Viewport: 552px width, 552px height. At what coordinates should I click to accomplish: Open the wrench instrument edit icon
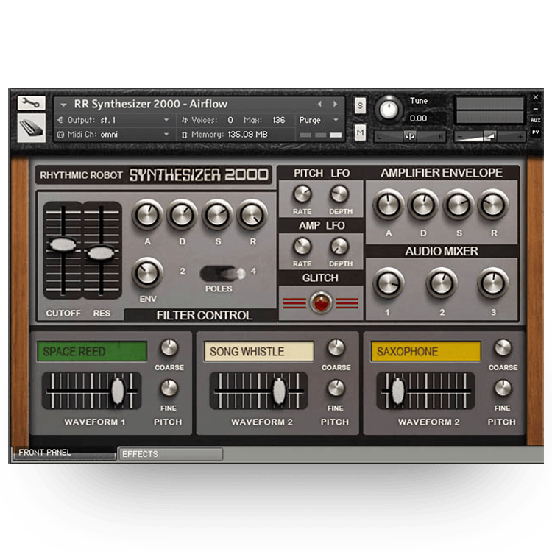click(32, 103)
